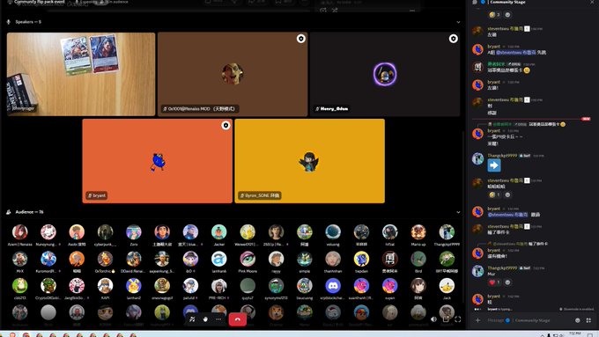Click the volume speaker icon at bottom right
Viewport: 599px width, 337px height.
pyautogui.click(x=433, y=319)
